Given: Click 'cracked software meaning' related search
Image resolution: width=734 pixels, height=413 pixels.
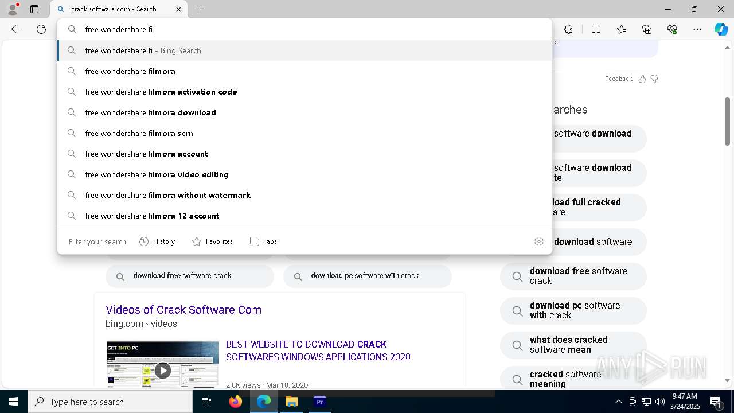Looking at the screenshot, I should (x=573, y=378).
